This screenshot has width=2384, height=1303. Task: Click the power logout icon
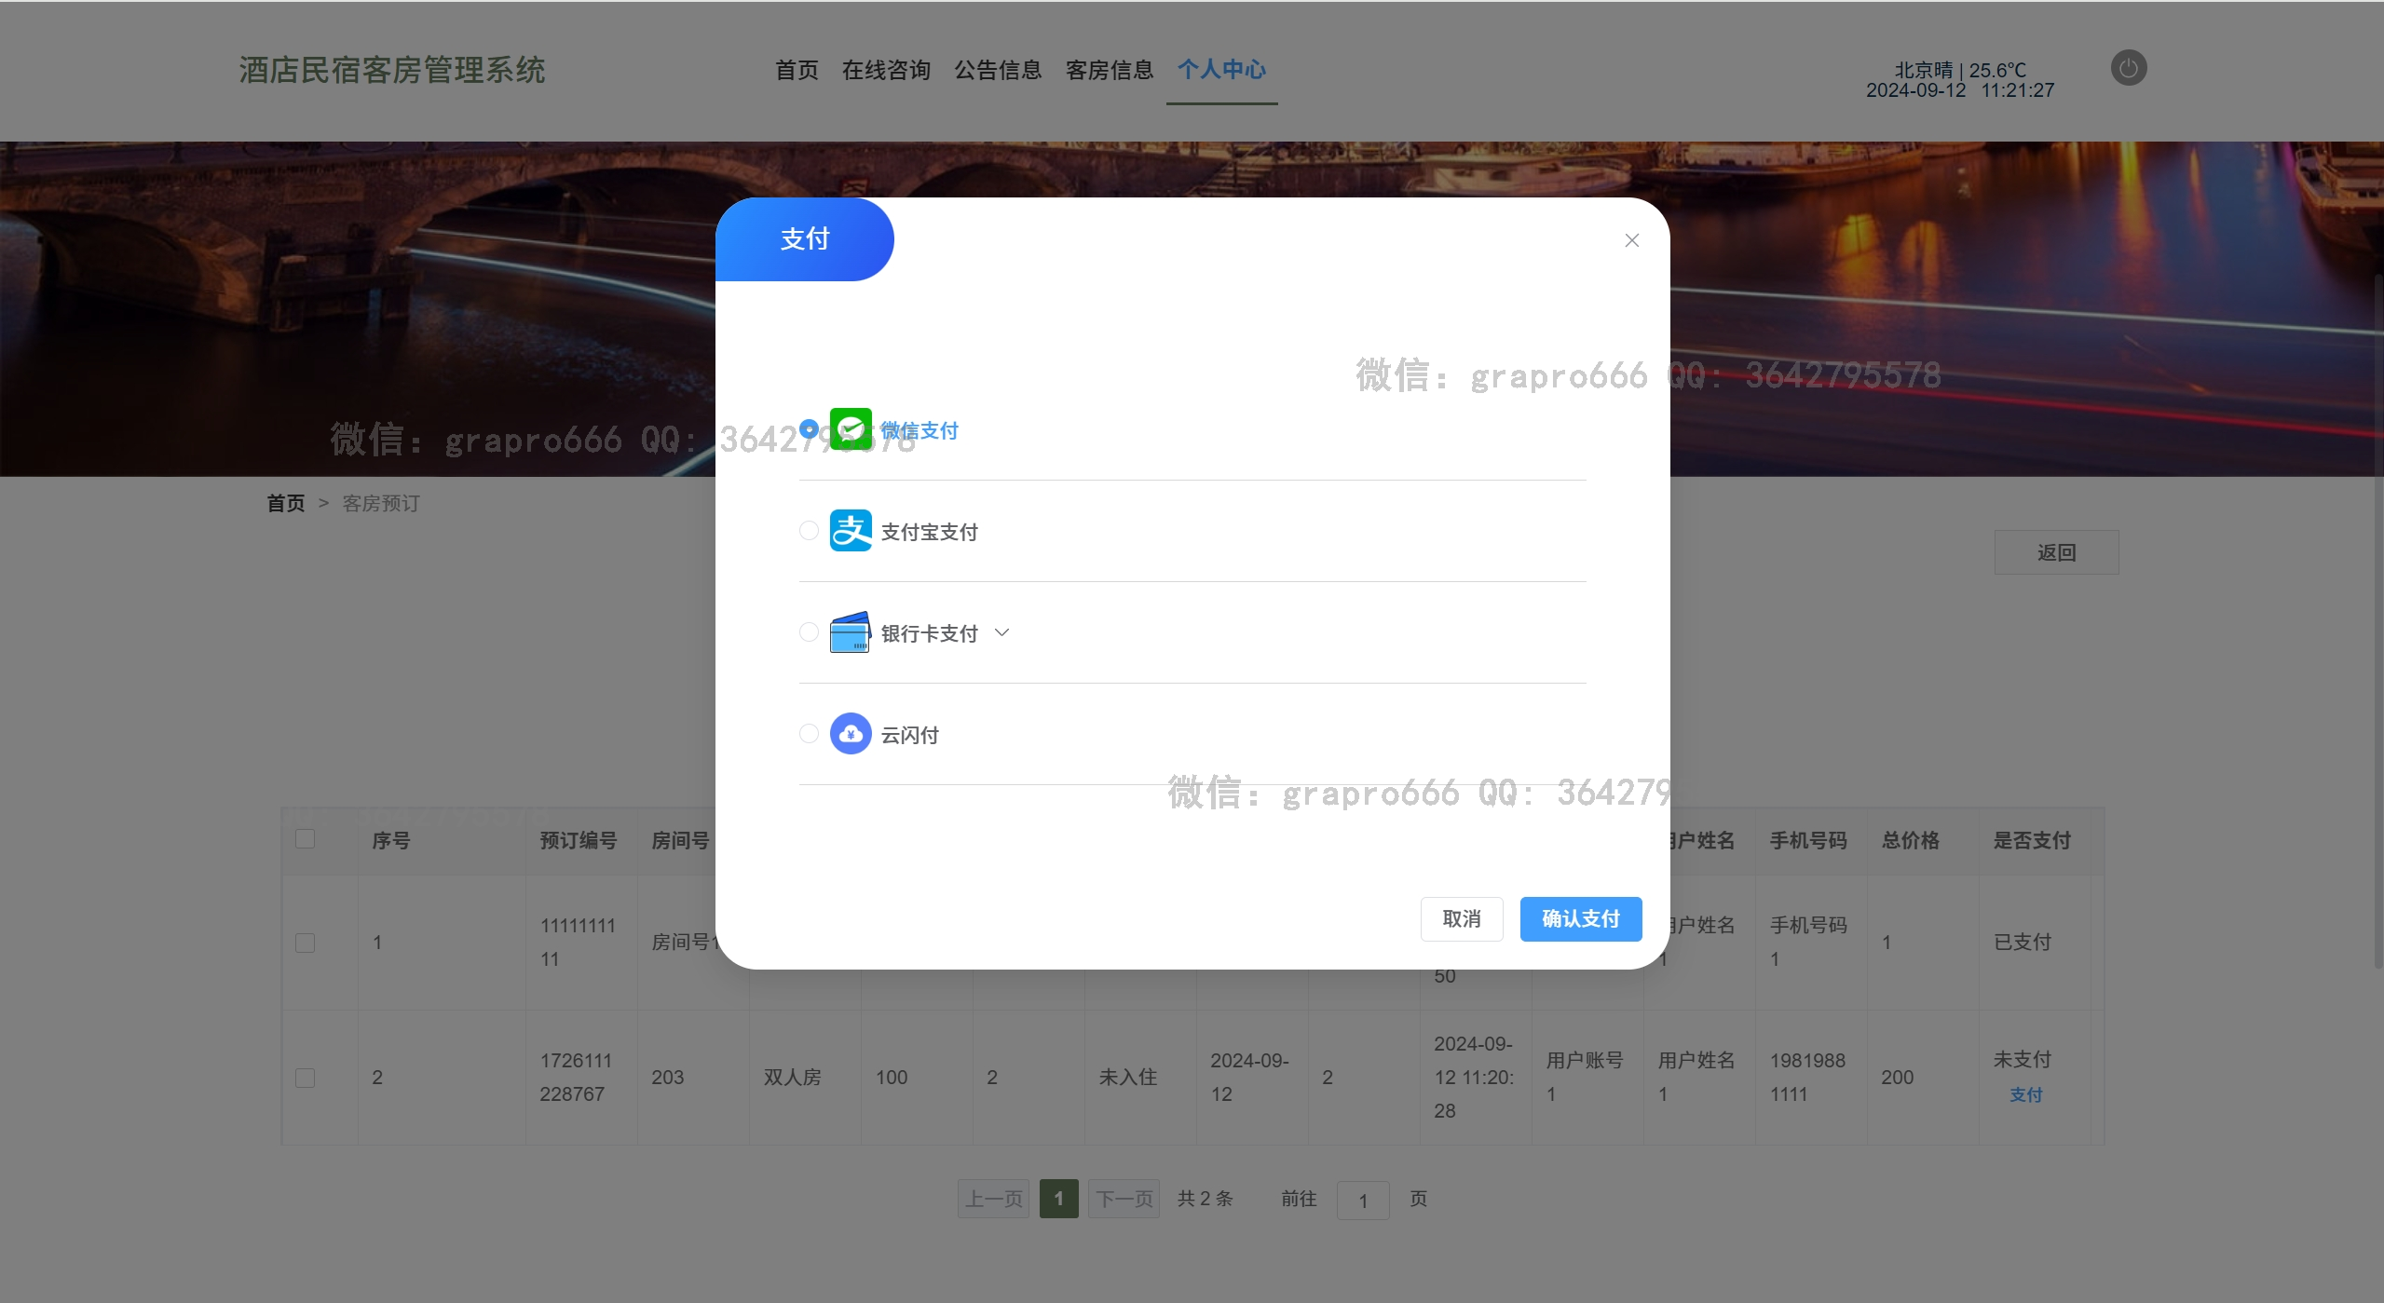(x=2128, y=68)
